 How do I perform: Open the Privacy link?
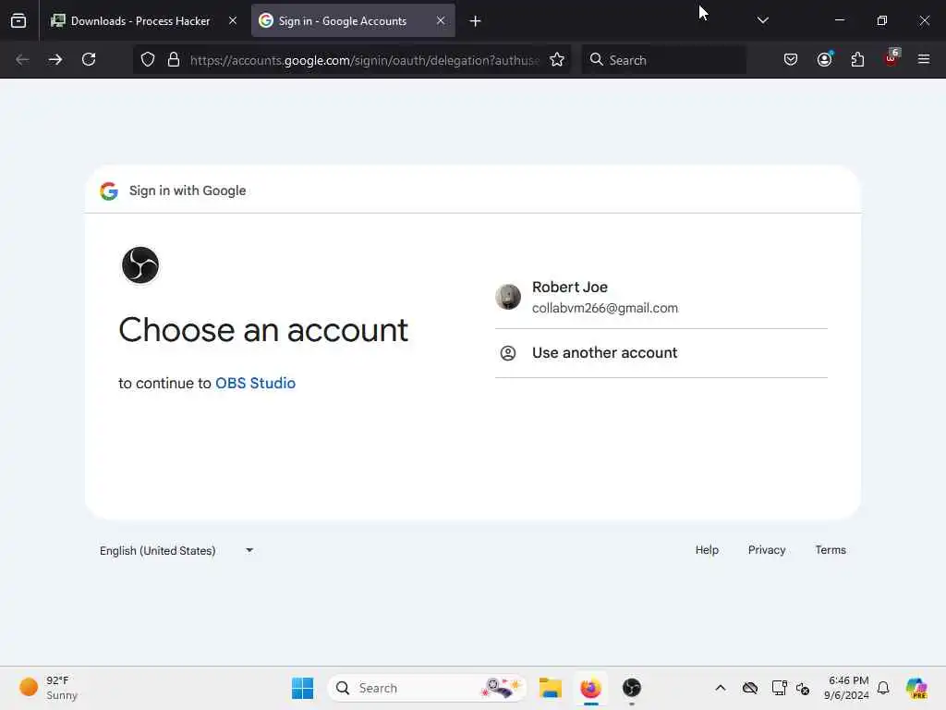click(x=766, y=550)
